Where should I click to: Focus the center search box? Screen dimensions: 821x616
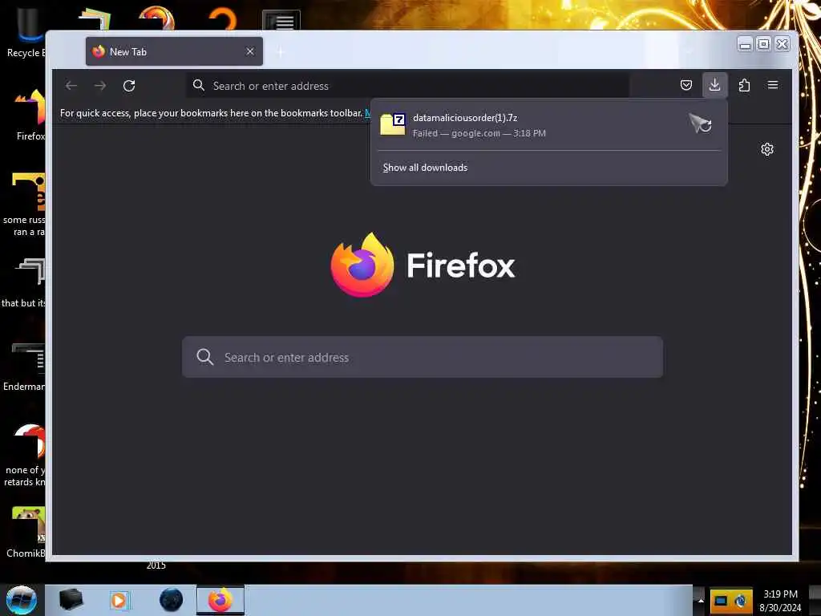click(423, 357)
